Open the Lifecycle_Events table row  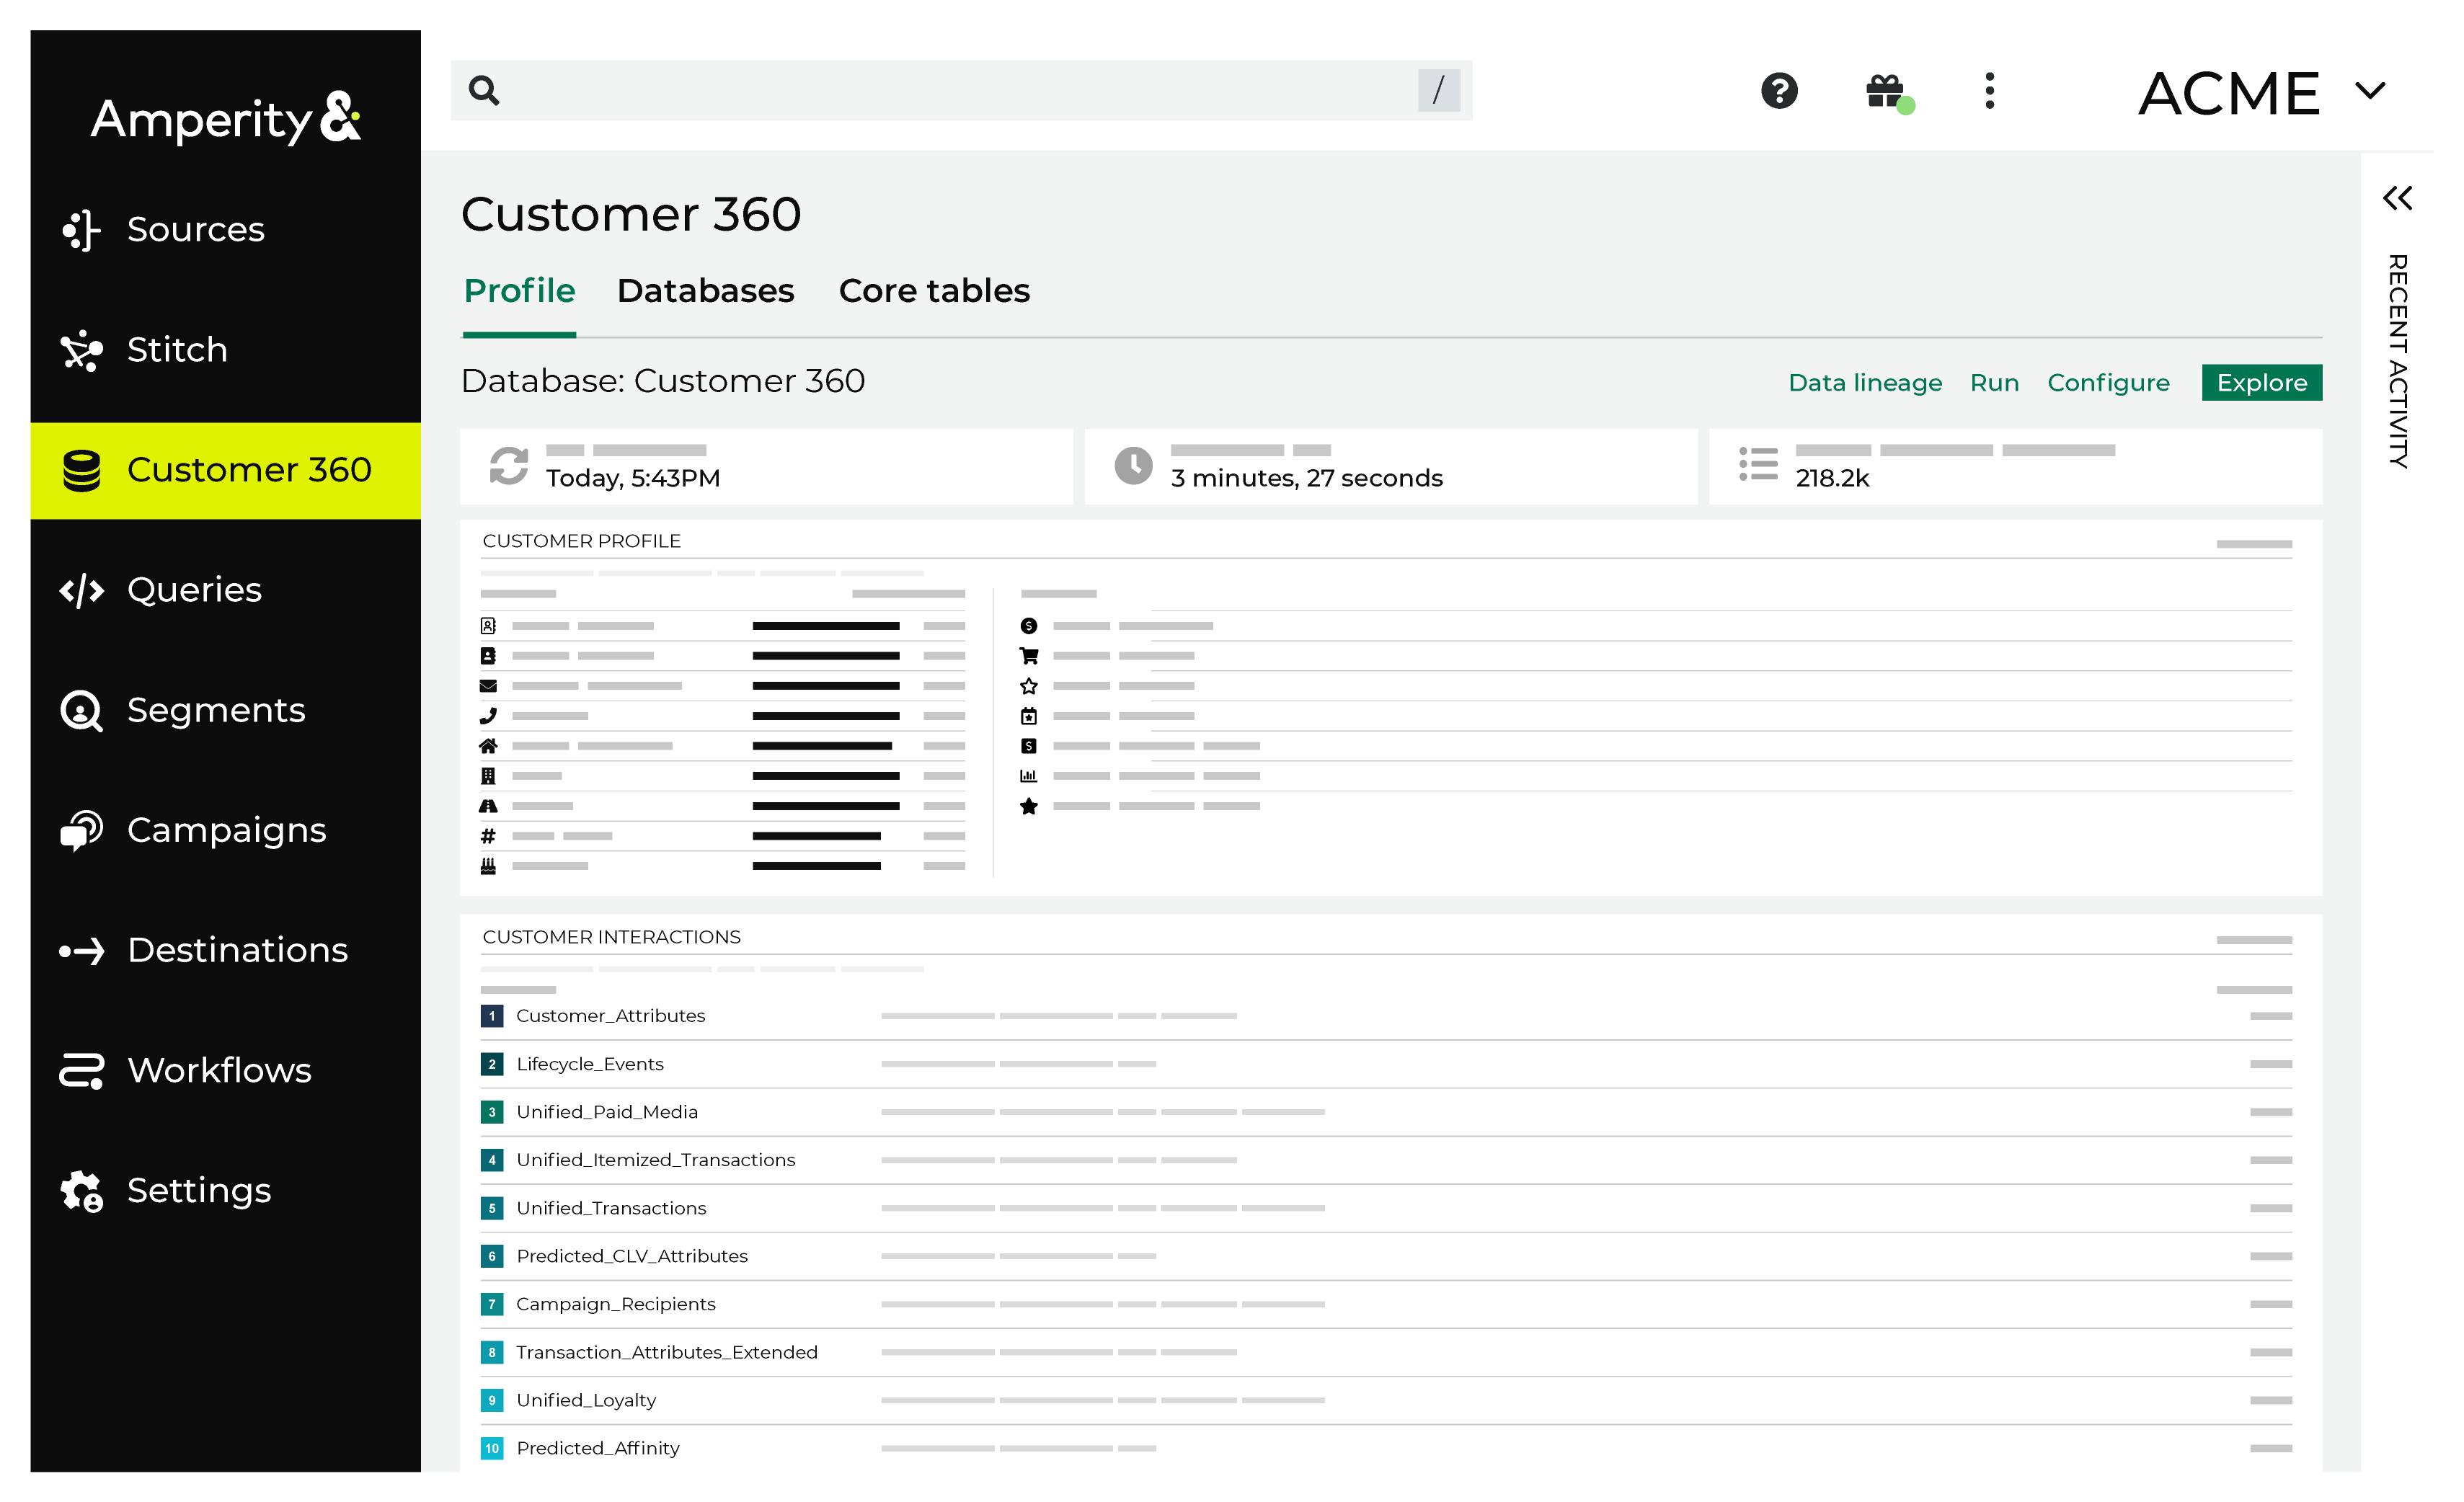(1385, 1064)
